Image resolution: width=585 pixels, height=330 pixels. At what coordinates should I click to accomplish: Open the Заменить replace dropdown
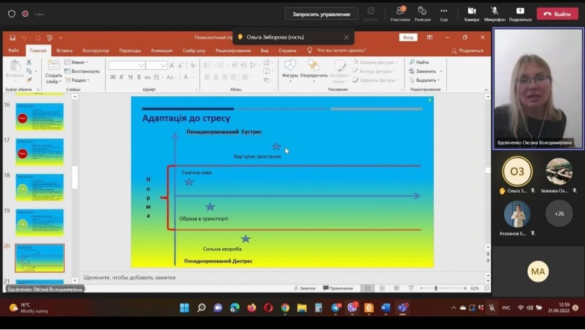point(426,71)
